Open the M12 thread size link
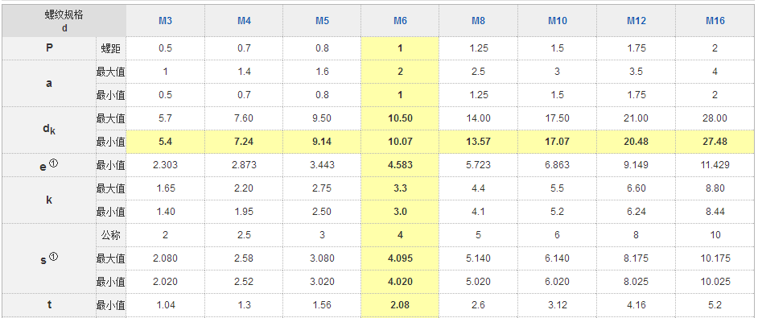 tap(636, 21)
